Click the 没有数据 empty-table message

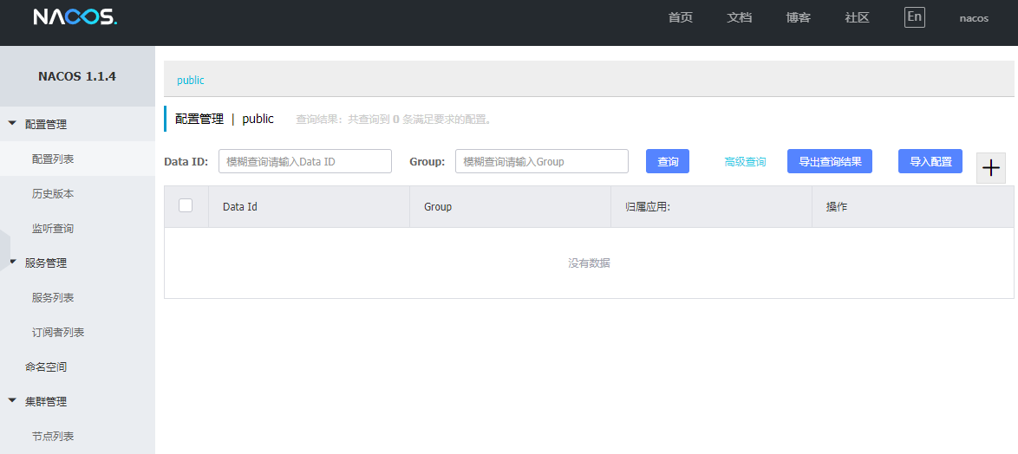[x=589, y=263]
